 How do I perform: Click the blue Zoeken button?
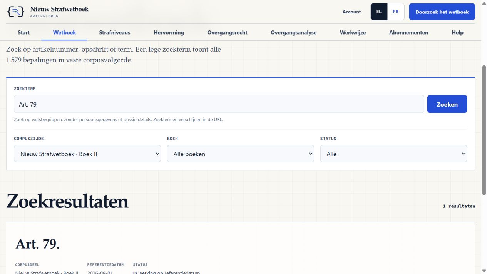coord(447,104)
